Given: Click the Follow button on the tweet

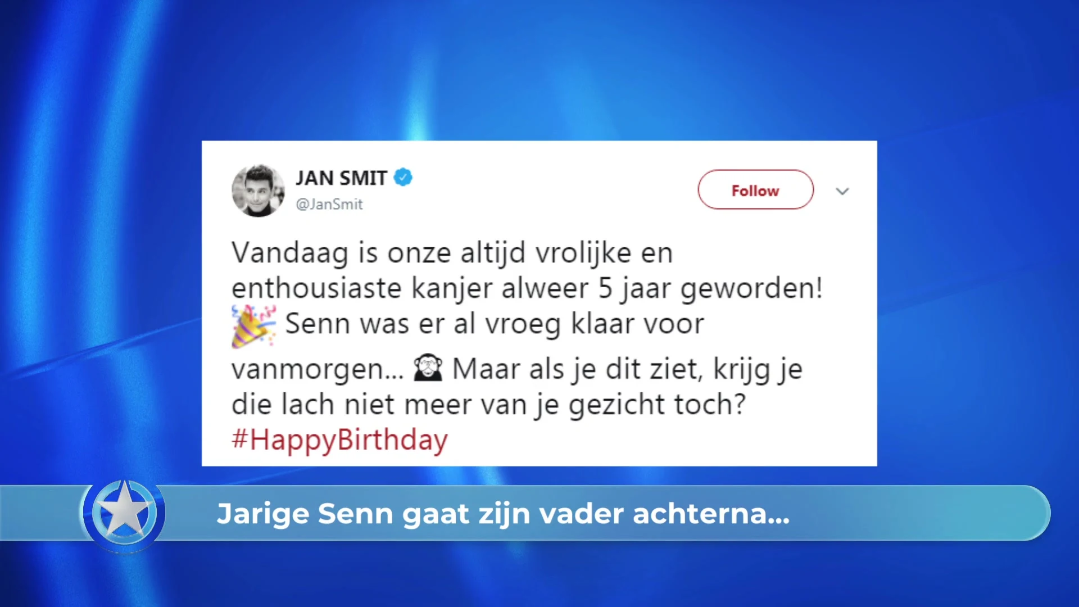Looking at the screenshot, I should [x=755, y=190].
